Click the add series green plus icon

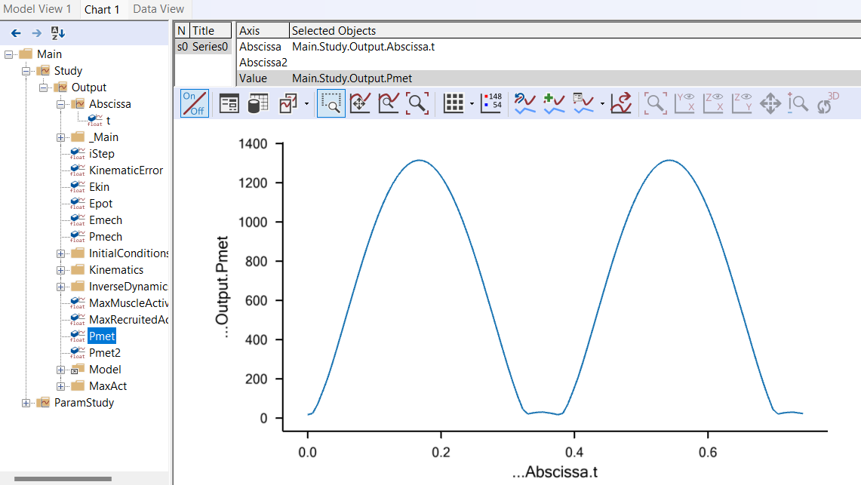pos(554,103)
